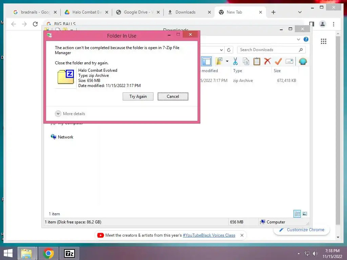The height and width of the screenshot is (260, 347).
Task: Switch to Large icons view in Explorer
Action: click(305, 214)
